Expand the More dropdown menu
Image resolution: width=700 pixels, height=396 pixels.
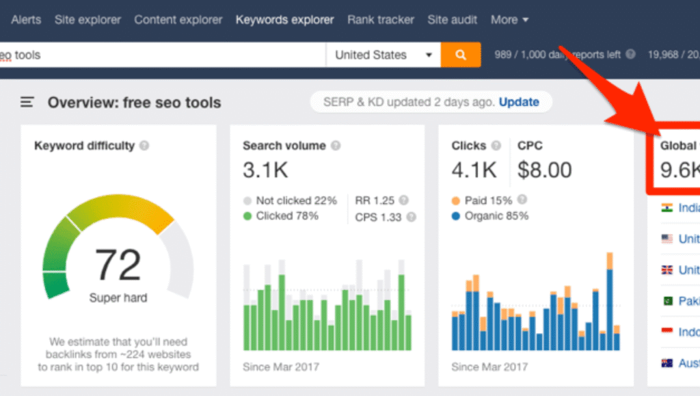tap(509, 20)
